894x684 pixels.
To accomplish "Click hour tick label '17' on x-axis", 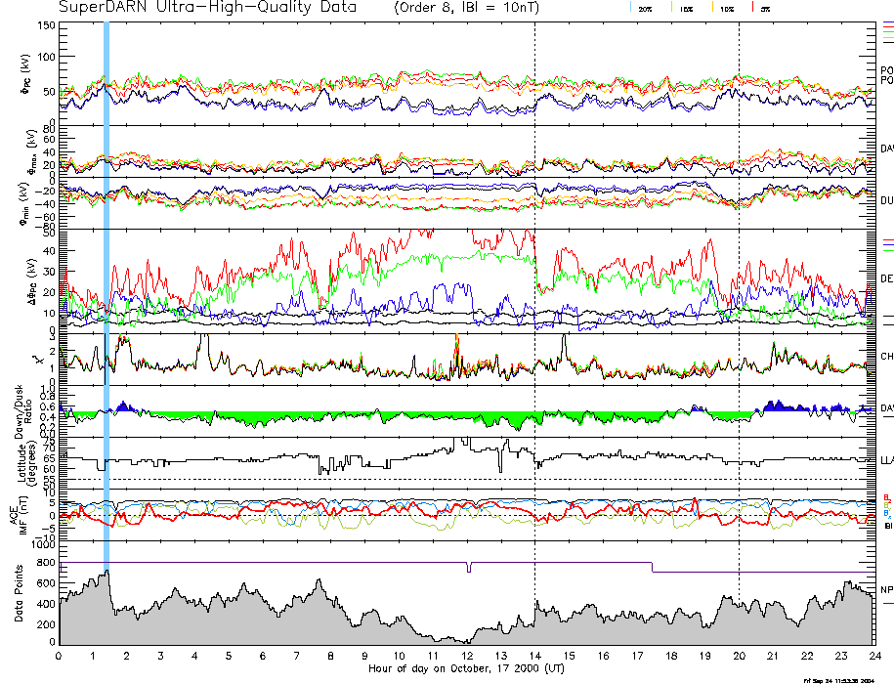I will [637, 656].
